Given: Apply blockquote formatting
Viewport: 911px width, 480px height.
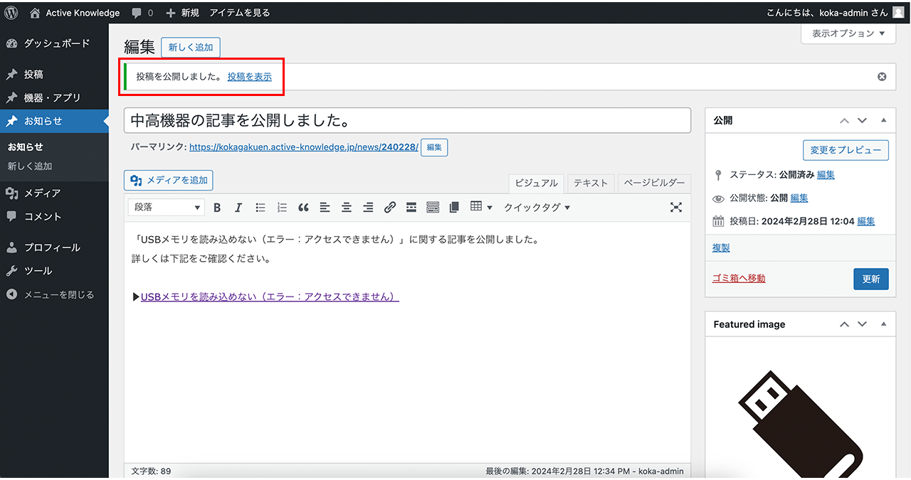Looking at the screenshot, I should tap(304, 208).
